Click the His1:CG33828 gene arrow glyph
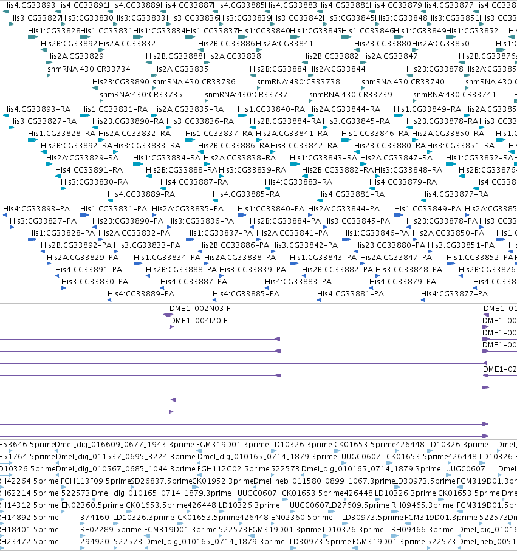Viewport: 517px width, 551px height. 33,37
